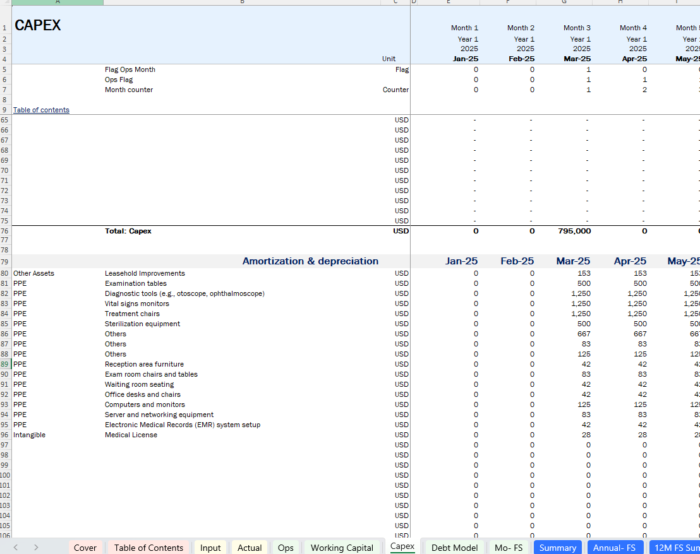
Task: Open the Mo- FS sheet tab
Action: [509, 547]
